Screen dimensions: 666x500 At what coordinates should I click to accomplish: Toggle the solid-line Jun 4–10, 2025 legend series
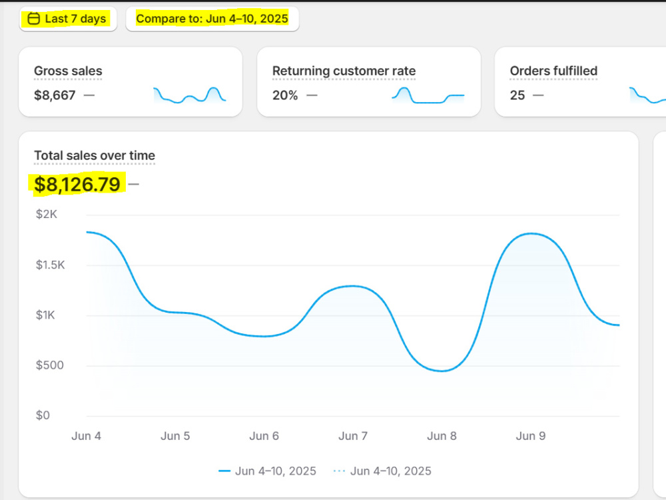pyautogui.click(x=267, y=471)
